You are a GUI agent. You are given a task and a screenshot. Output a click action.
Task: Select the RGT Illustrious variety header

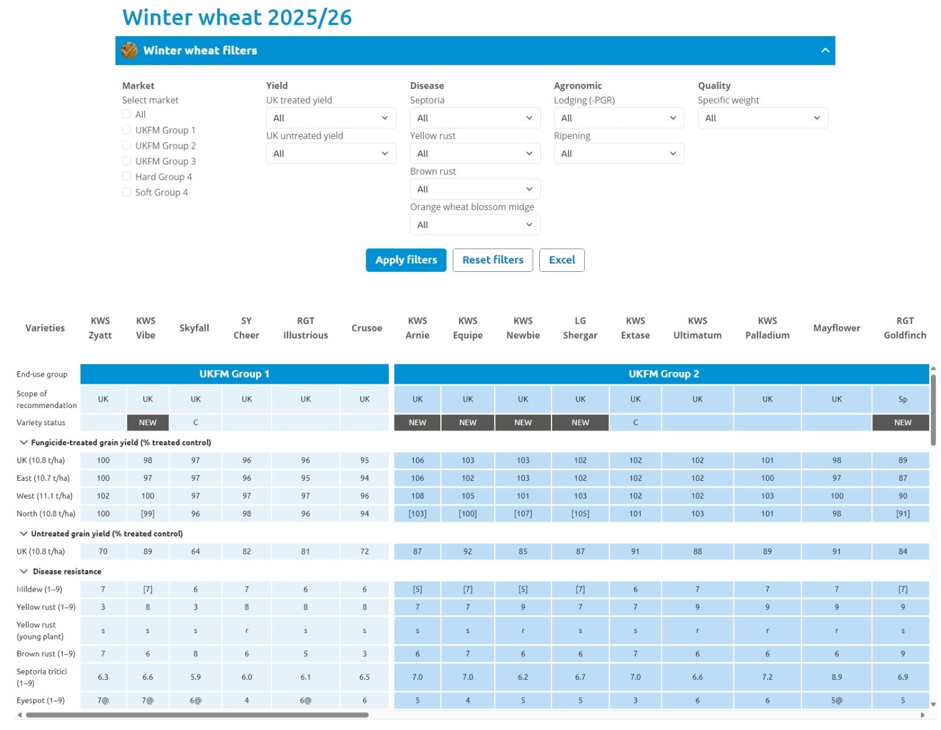[x=305, y=328]
